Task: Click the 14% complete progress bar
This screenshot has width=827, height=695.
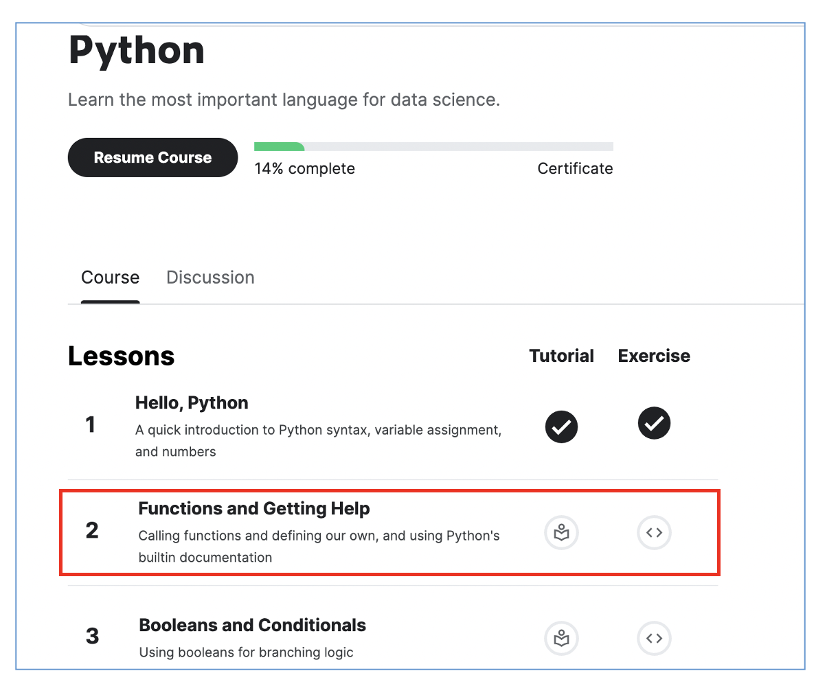Action: point(433,146)
